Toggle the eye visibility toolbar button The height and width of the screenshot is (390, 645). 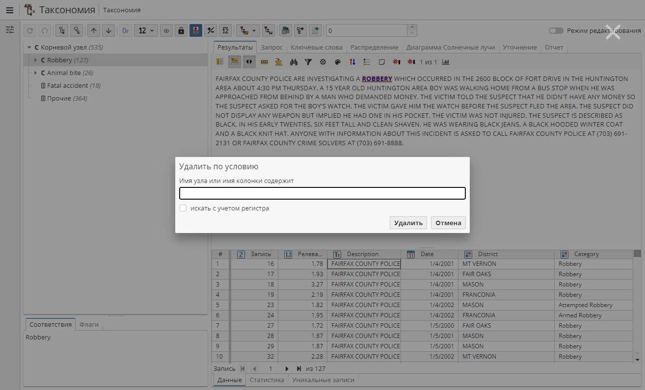[x=167, y=30]
